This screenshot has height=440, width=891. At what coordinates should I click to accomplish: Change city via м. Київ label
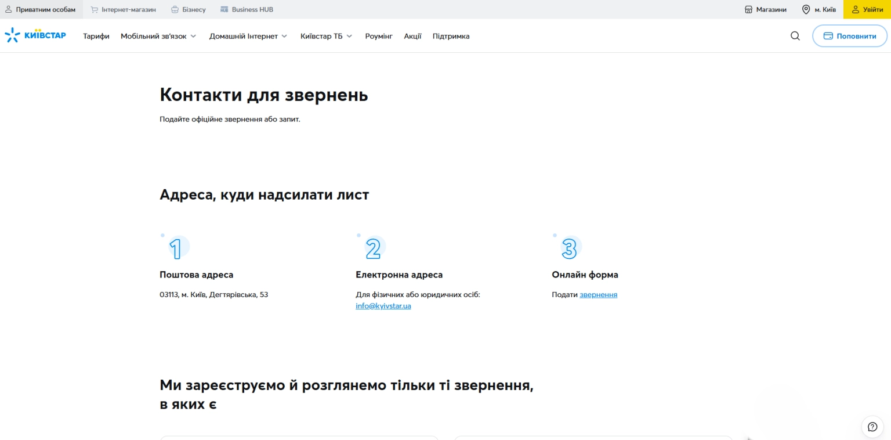pyautogui.click(x=825, y=9)
